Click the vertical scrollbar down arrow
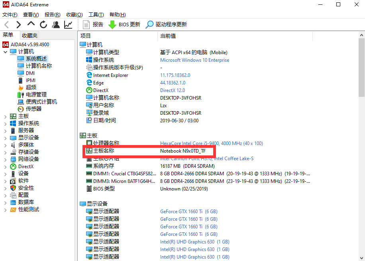Image resolution: width=365 pixels, height=261 pixels. click(361, 258)
